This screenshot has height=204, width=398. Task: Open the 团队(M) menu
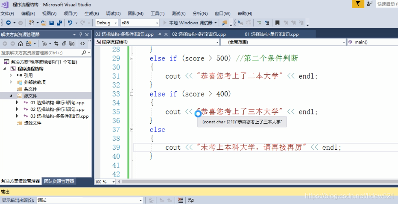click(135, 14)
